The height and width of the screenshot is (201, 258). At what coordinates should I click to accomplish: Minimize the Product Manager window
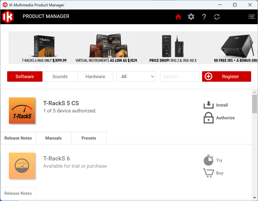coord(220,5)
